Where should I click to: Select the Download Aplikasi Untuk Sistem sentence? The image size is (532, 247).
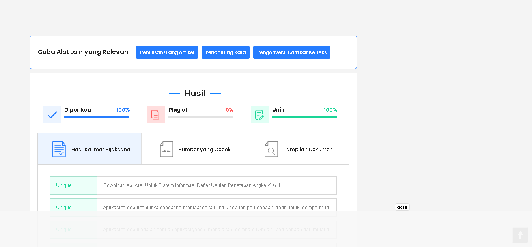pyautogui.click(x=192, y=185)
